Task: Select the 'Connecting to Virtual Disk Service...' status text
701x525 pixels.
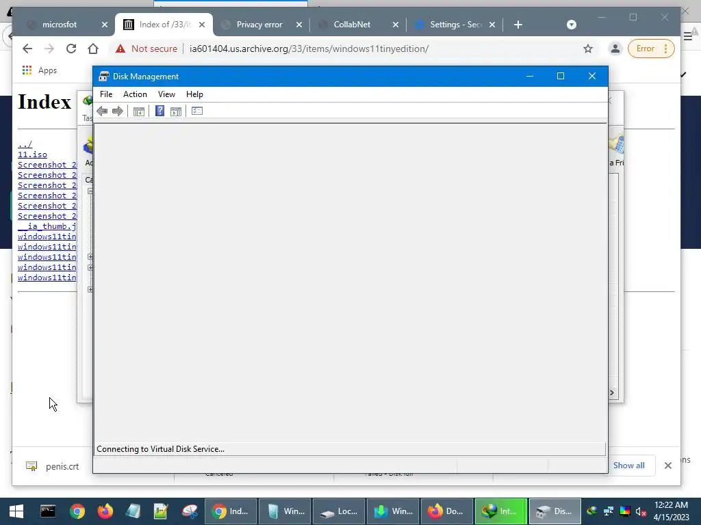Action: coord(160,449)
